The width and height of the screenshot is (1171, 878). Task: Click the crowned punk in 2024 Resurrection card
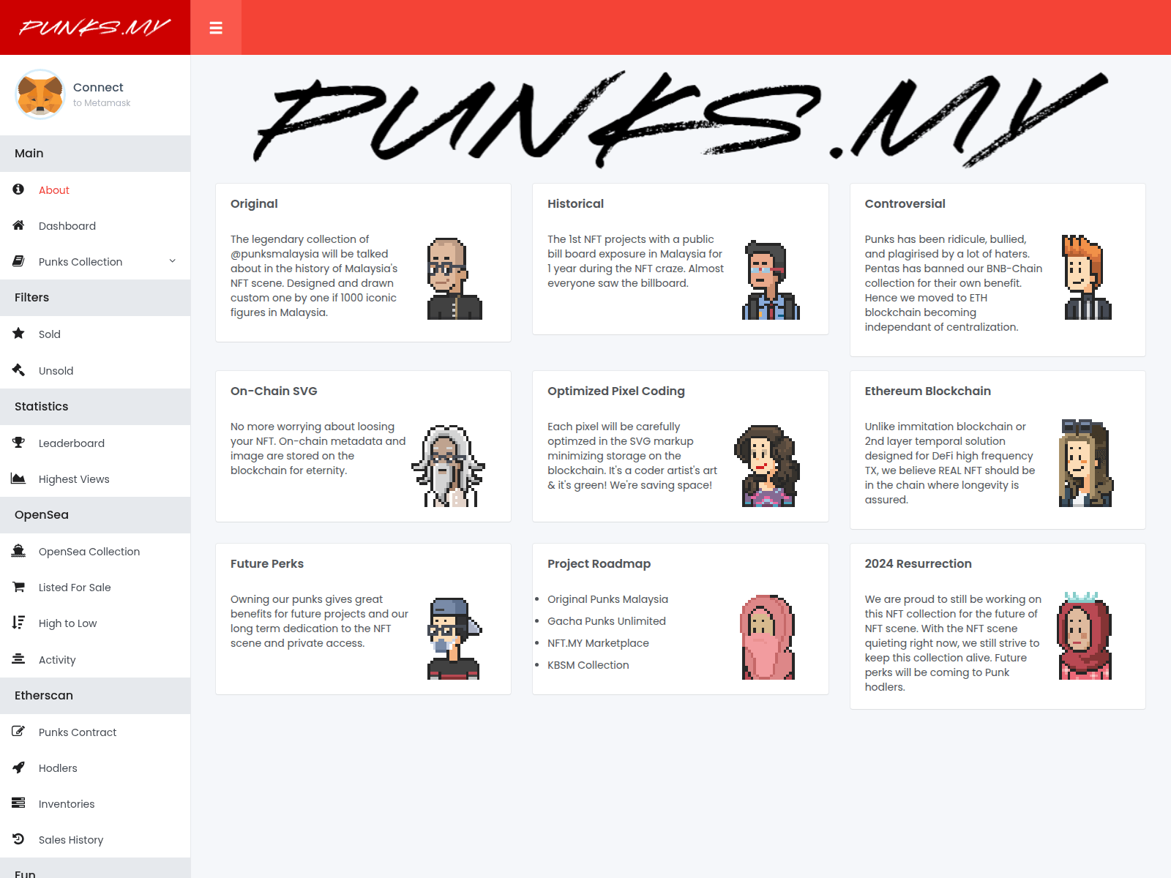pyautogui.click(x=1085, y=636)
